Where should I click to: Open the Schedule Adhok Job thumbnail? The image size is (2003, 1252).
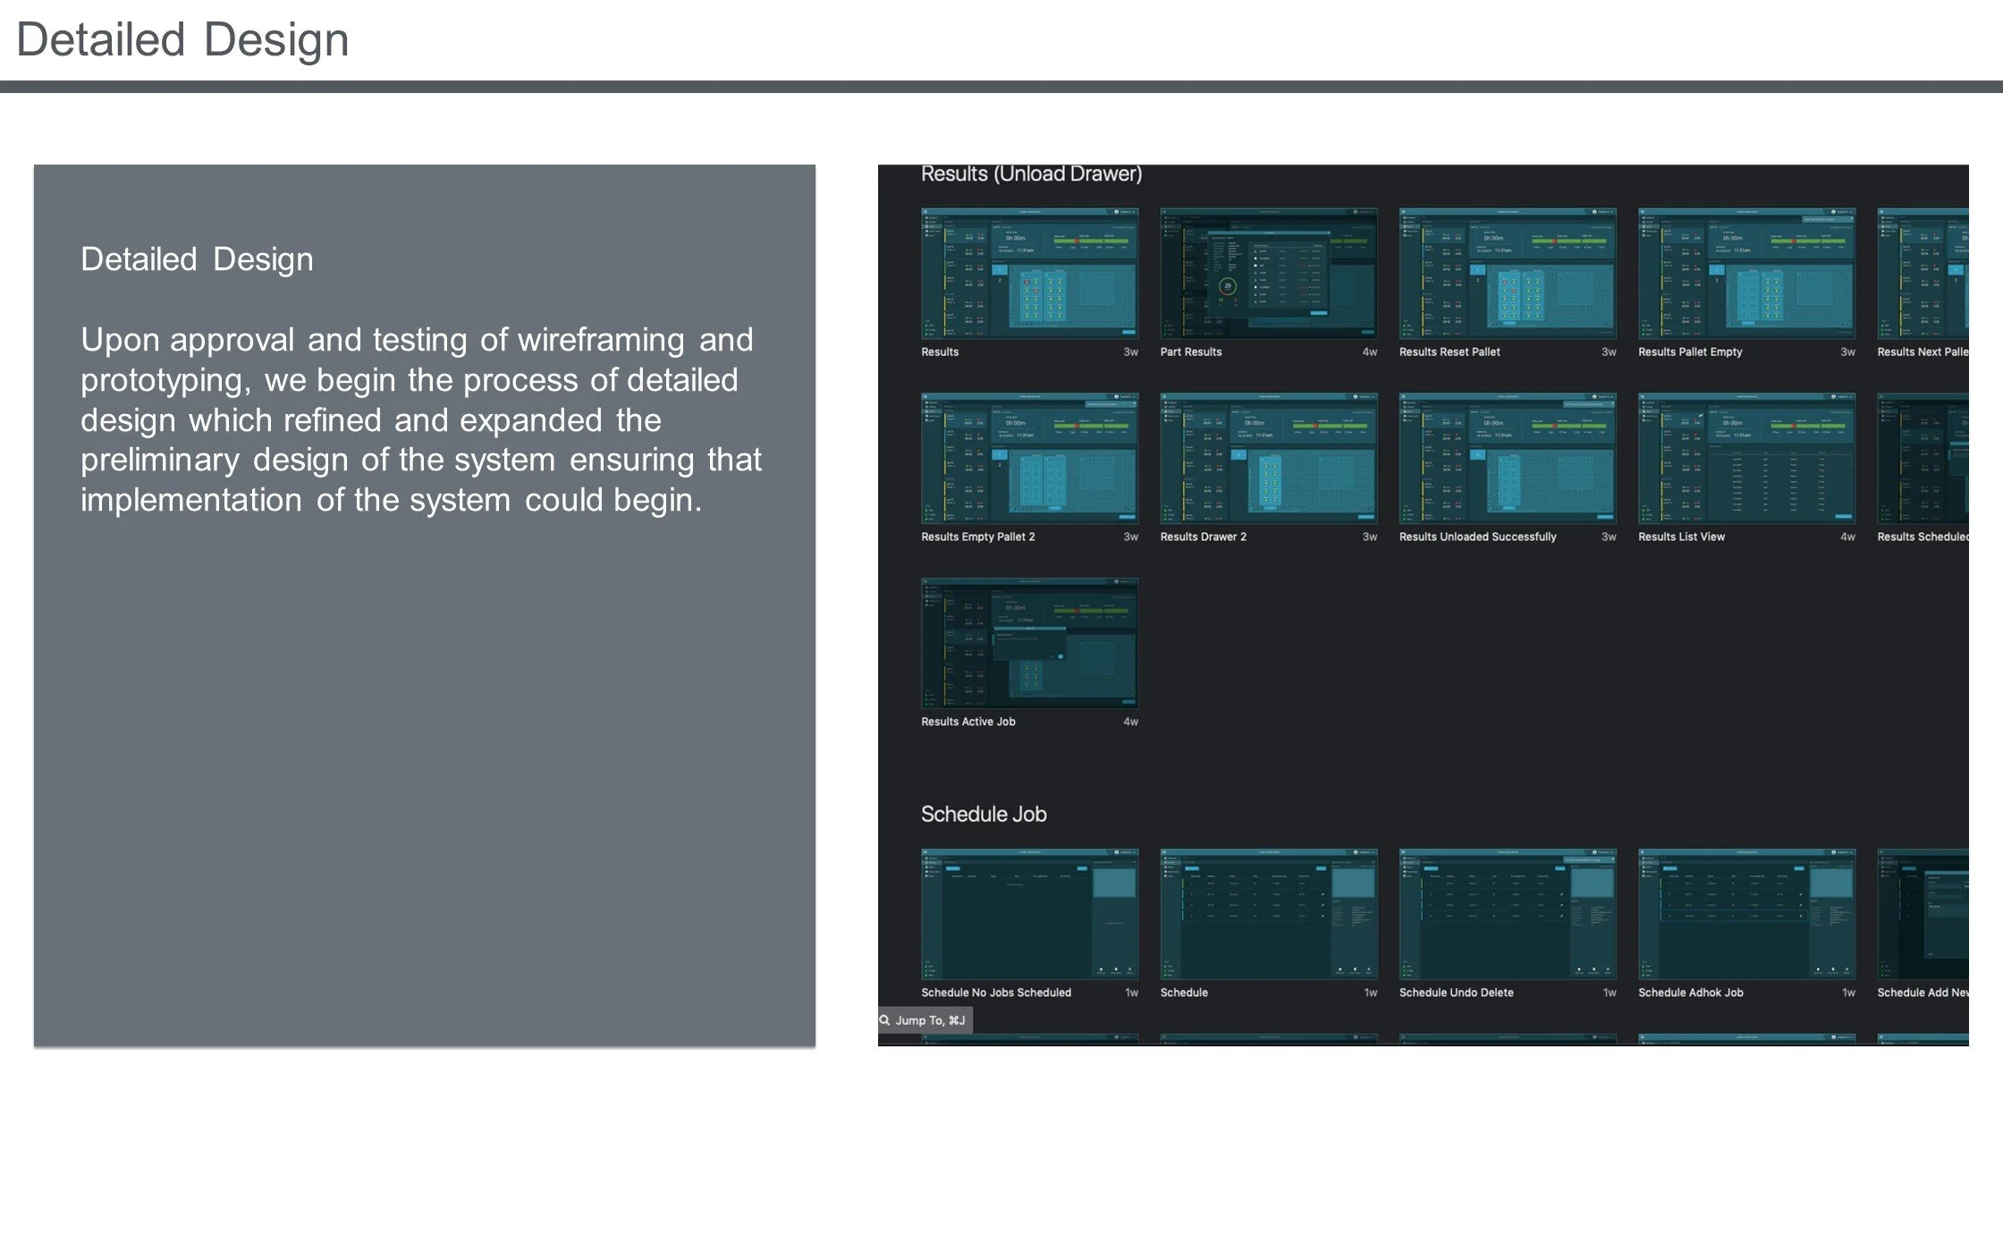(x=1745, y=914)
